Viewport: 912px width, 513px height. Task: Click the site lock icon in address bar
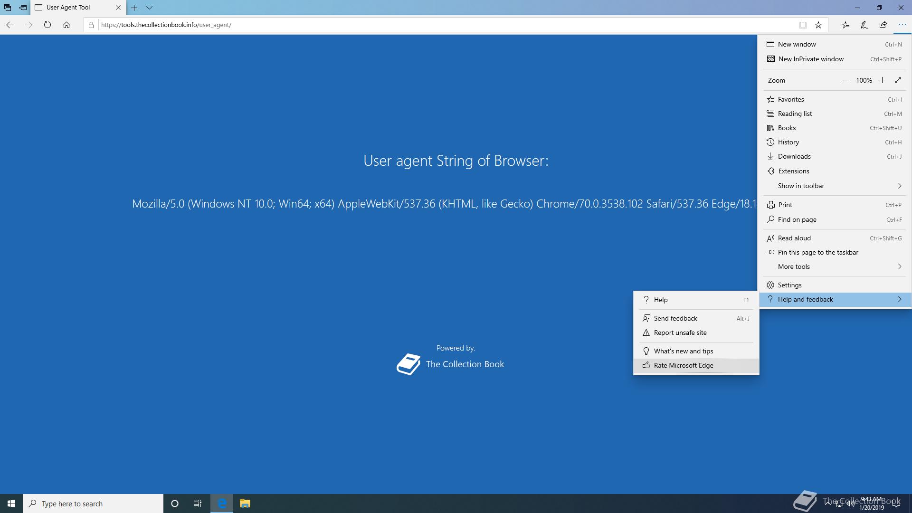[91, 25]
